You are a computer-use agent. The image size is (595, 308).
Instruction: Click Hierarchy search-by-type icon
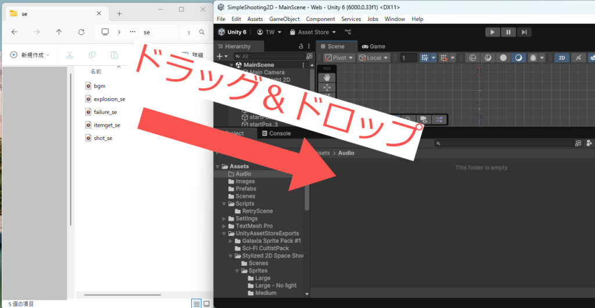(309, 56)
